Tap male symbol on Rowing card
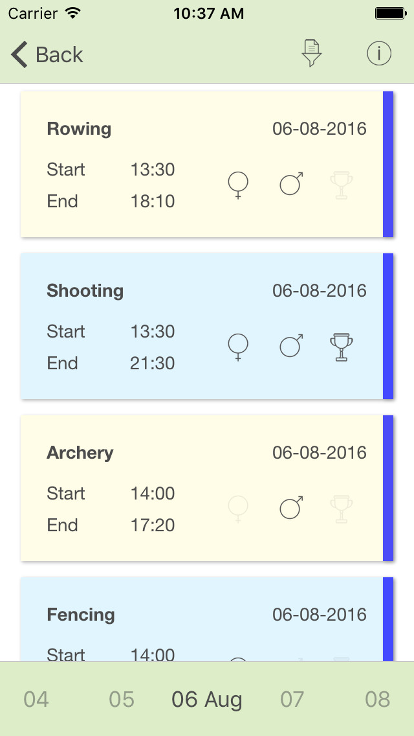The height and width of the screenshot is (736, 414). point(291,184)
